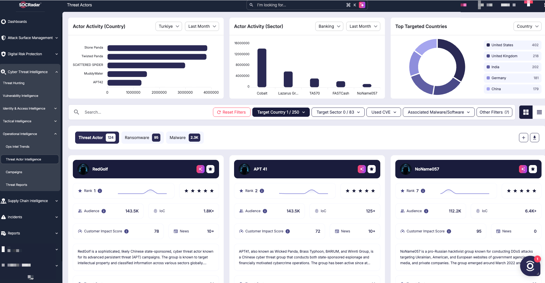Click the Rank info icon on RedGolf card
The width and height of the screenshot is (545, 283).
tap(100, 191)
